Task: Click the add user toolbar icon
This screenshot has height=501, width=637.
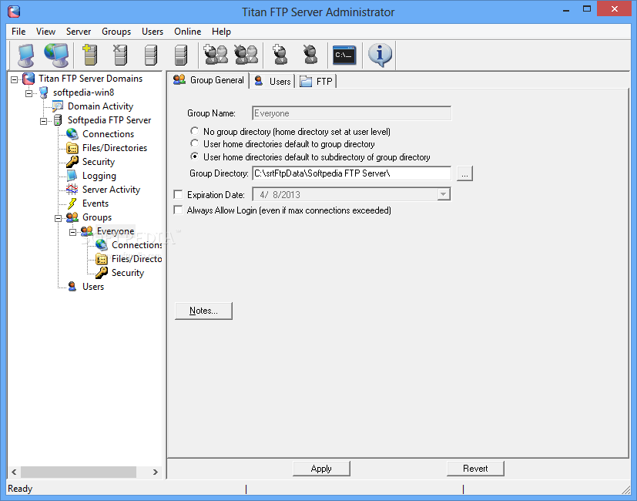Action: pos(280,55)
